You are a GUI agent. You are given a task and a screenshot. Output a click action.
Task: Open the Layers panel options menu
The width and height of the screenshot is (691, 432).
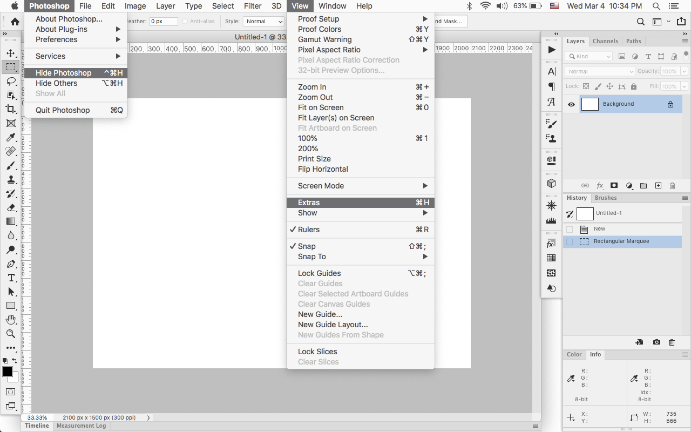tap(685, 42)
